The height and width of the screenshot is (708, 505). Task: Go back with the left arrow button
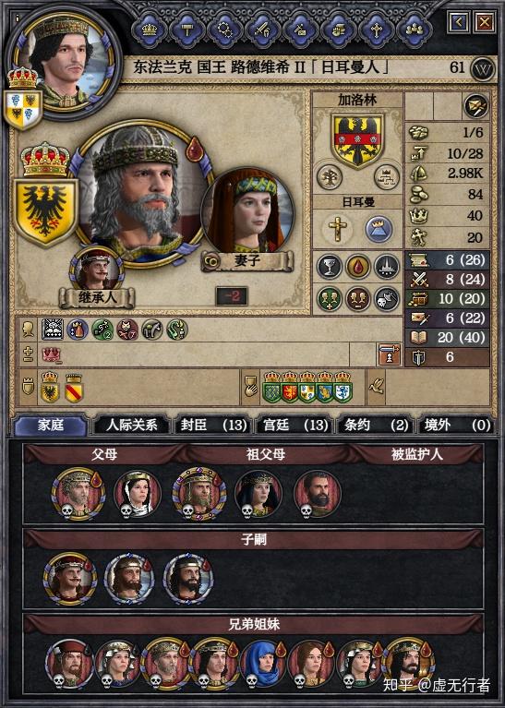(458, 22)
